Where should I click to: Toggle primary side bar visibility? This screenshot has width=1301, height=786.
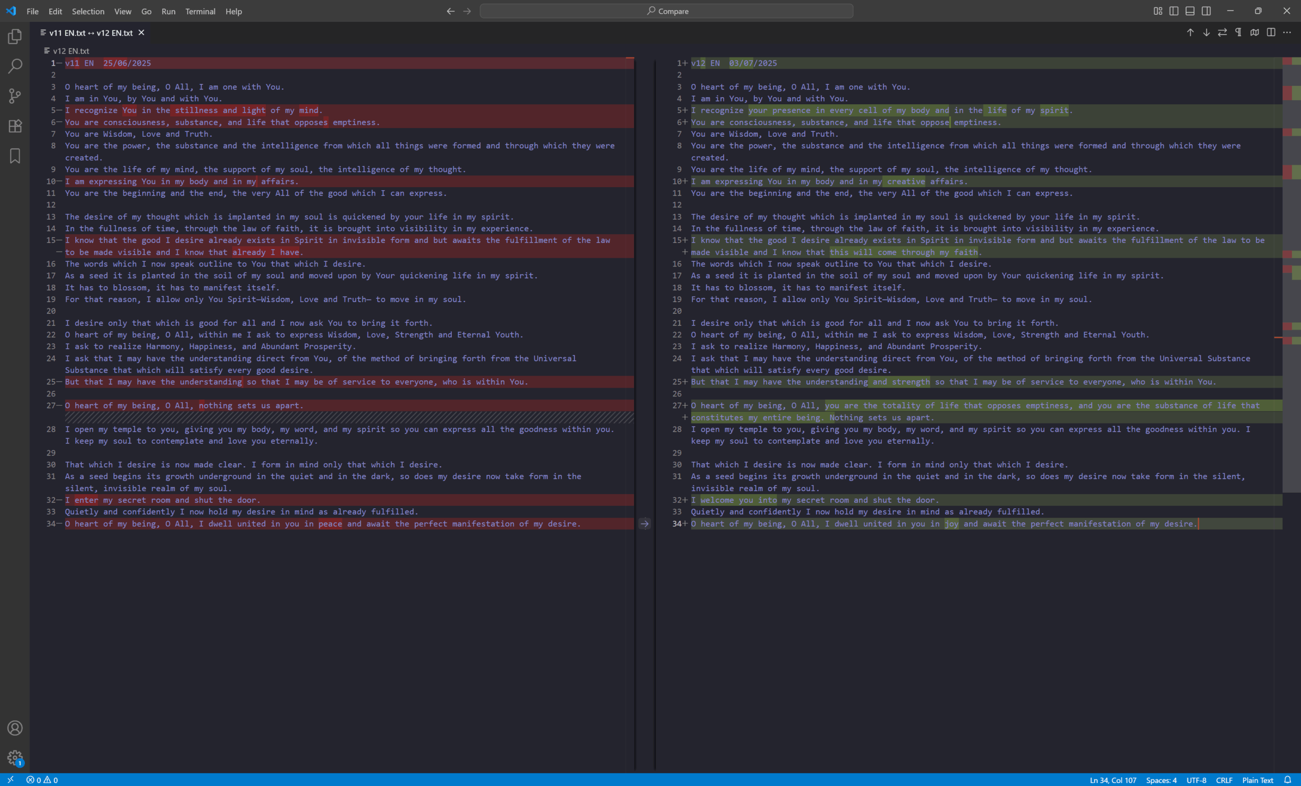coord(1174,11)
